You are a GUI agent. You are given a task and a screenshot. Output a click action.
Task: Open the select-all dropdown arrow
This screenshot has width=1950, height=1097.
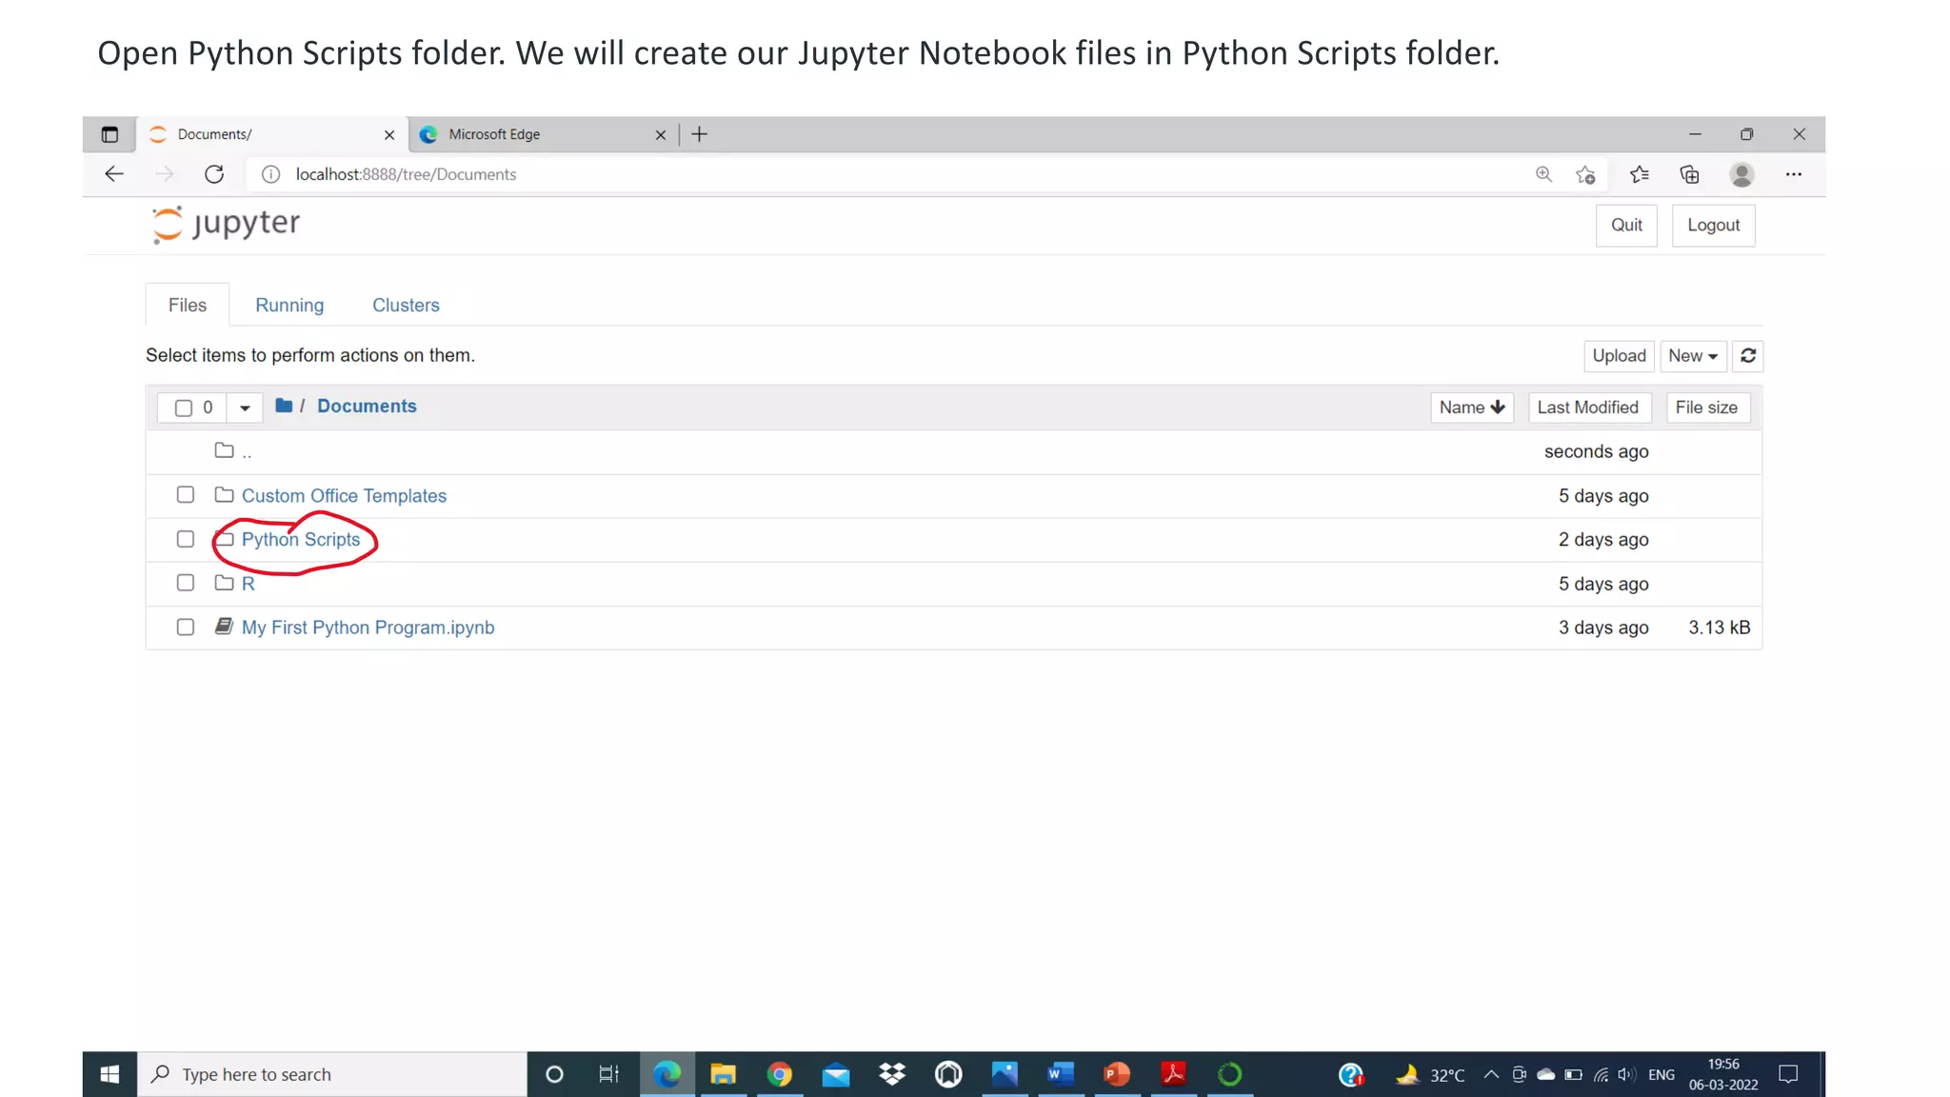point(244,408)
